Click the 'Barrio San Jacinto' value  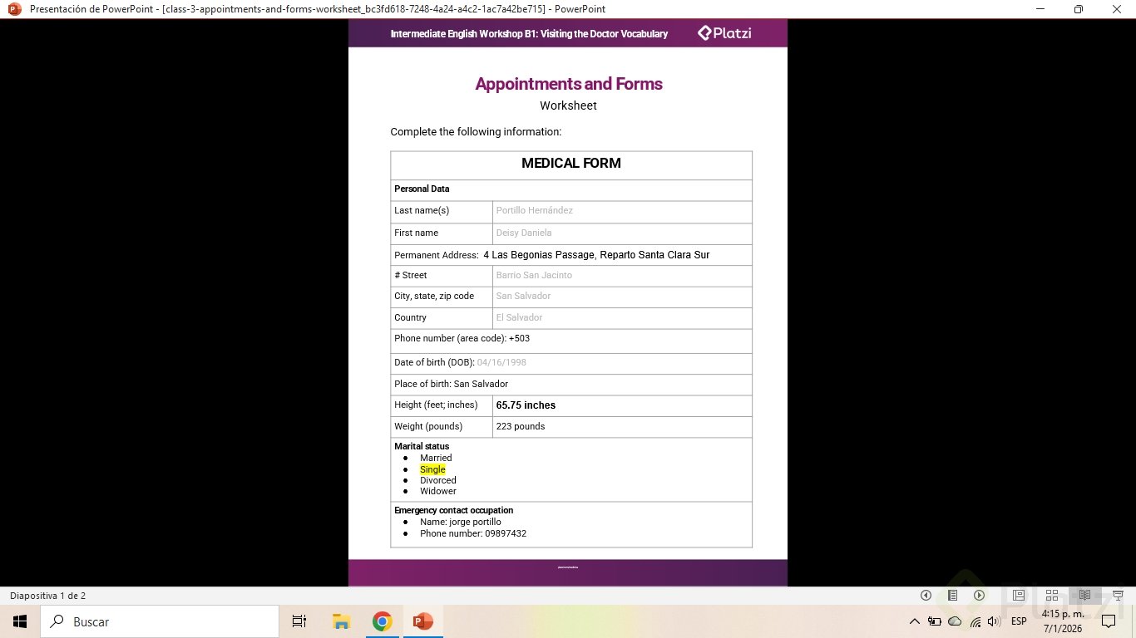point(534,275)
